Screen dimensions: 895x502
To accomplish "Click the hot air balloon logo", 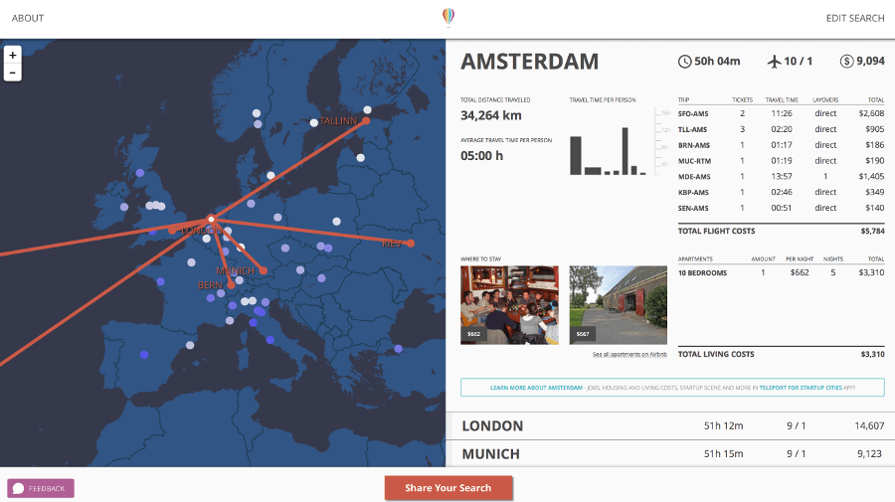I will coord(448,17).
